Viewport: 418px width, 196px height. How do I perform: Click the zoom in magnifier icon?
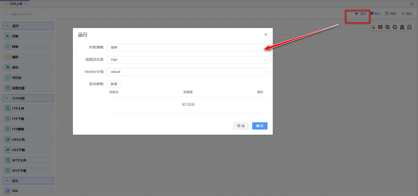pyautogui.click(x=388, y=27)
